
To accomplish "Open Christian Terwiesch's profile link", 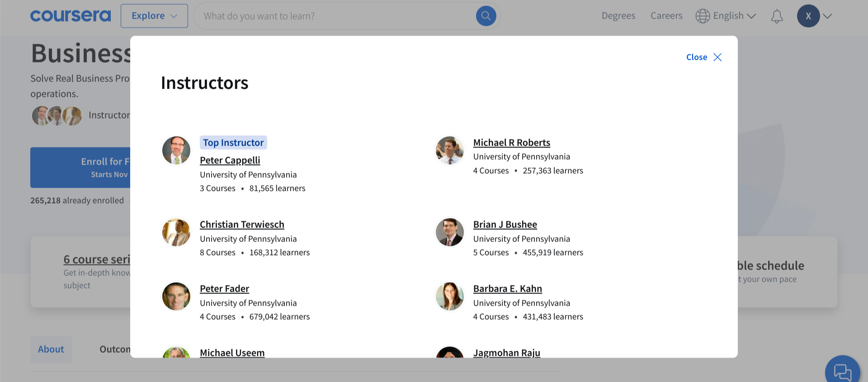I will coord(242,225).
